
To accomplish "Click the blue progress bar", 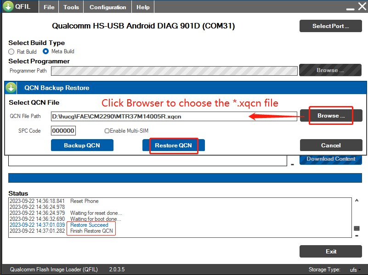I will [185, 178].
